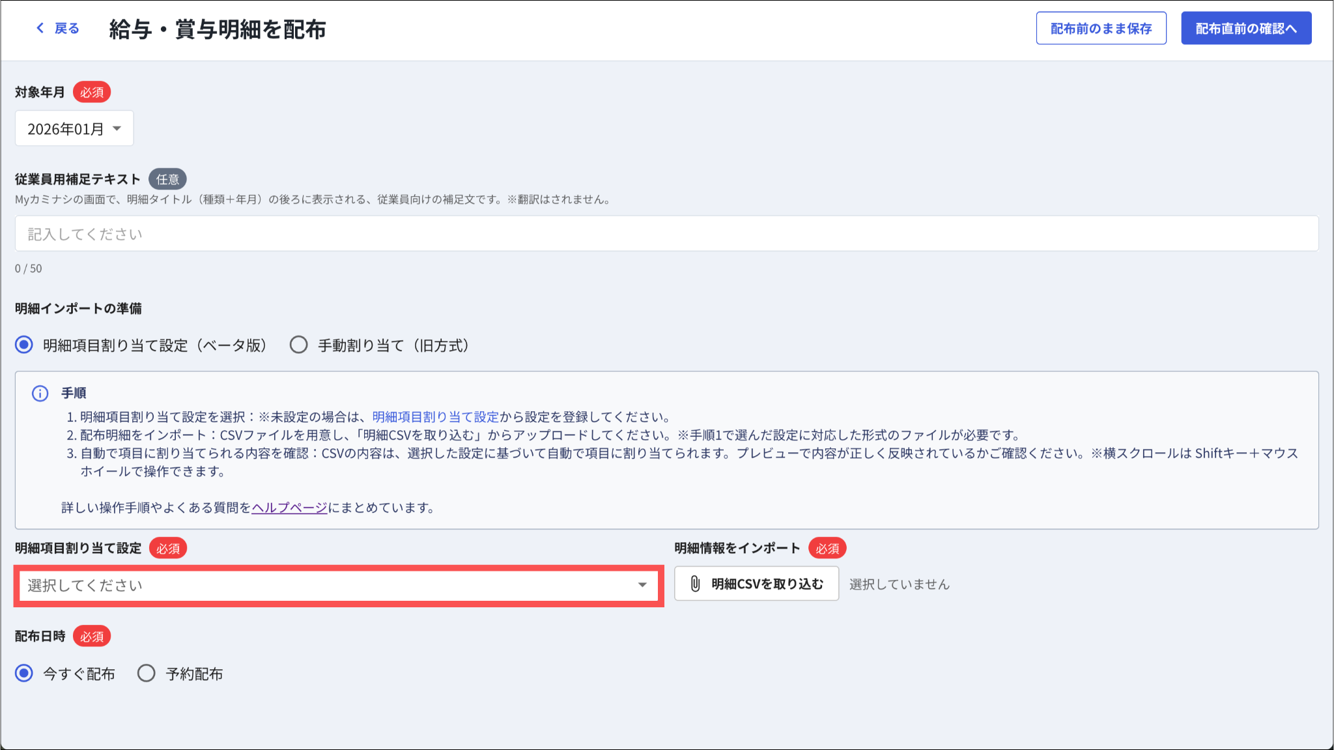Screen dimensions: 1334x750
Task: Open the ヘルプページ link
Action: (x=289, y=508)
